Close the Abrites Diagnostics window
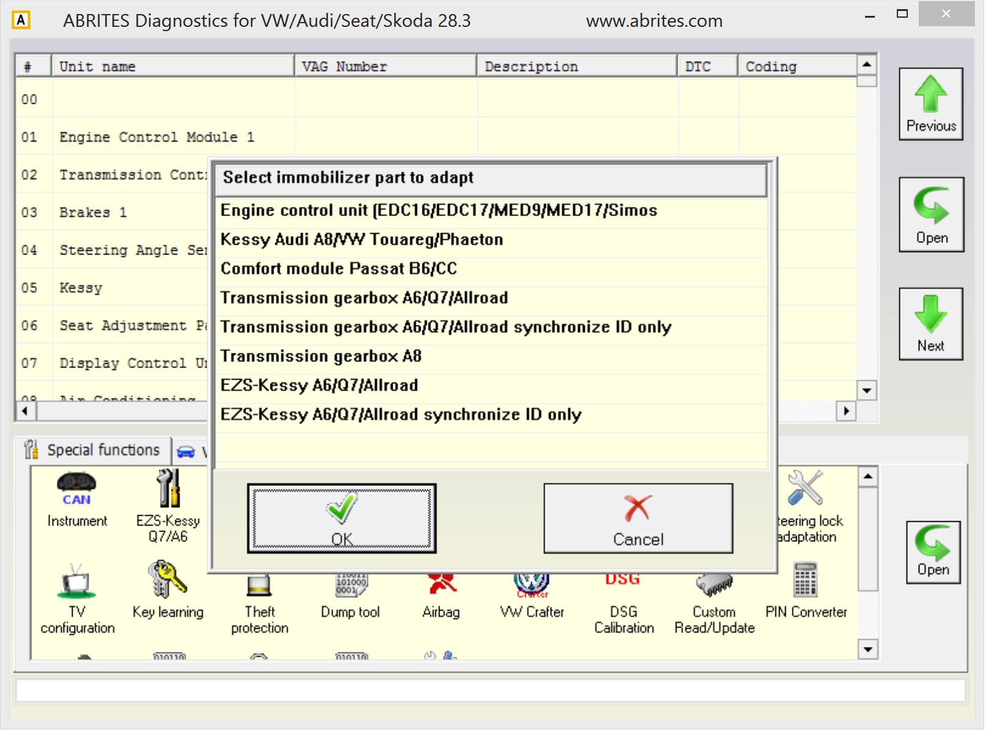The image size is (989, 730). click(946, 14)
